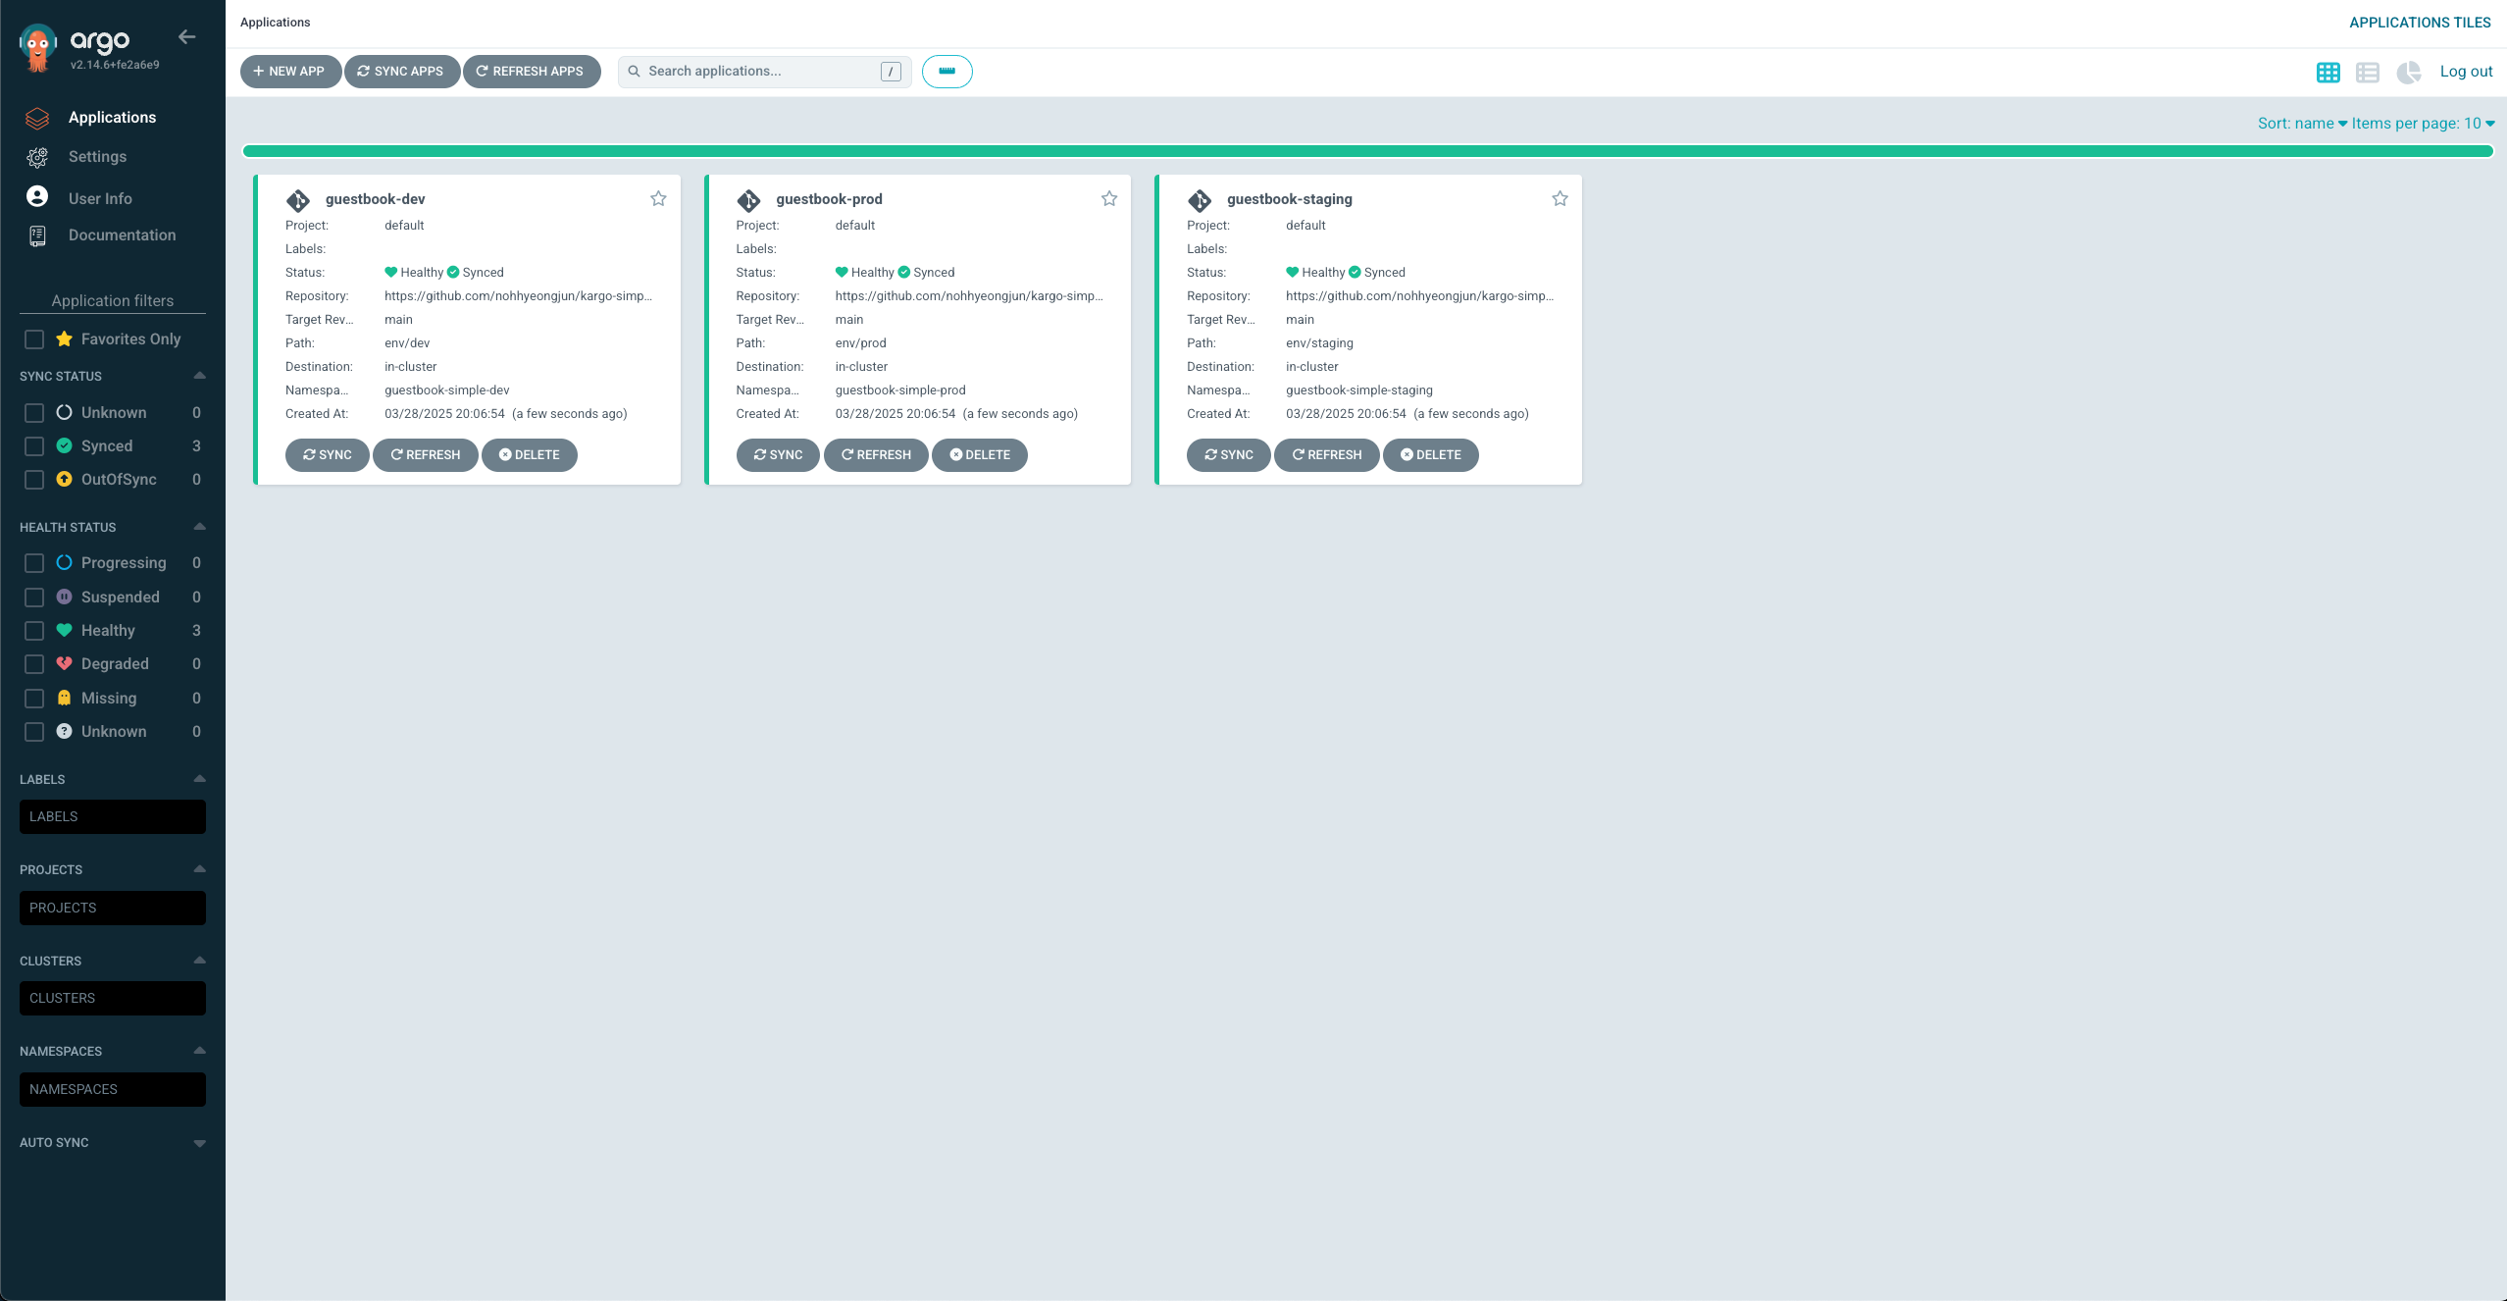Collapse sidebar with the back arrow
Screen dimensions: 2507x1301
[186, 37]
